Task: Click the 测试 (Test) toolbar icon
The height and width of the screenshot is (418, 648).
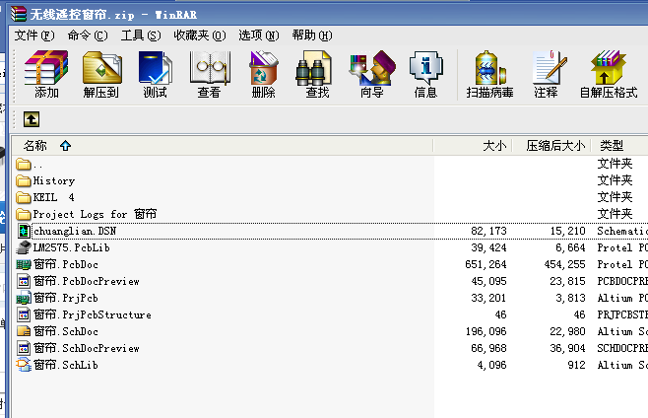Action: [155, 67]
